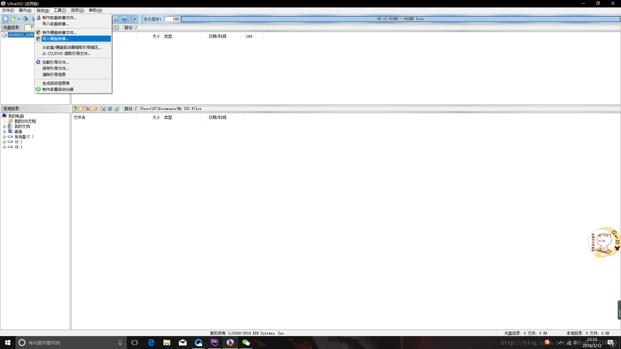Click the Cortana search box
621x349 pixels.
(71, 343)
